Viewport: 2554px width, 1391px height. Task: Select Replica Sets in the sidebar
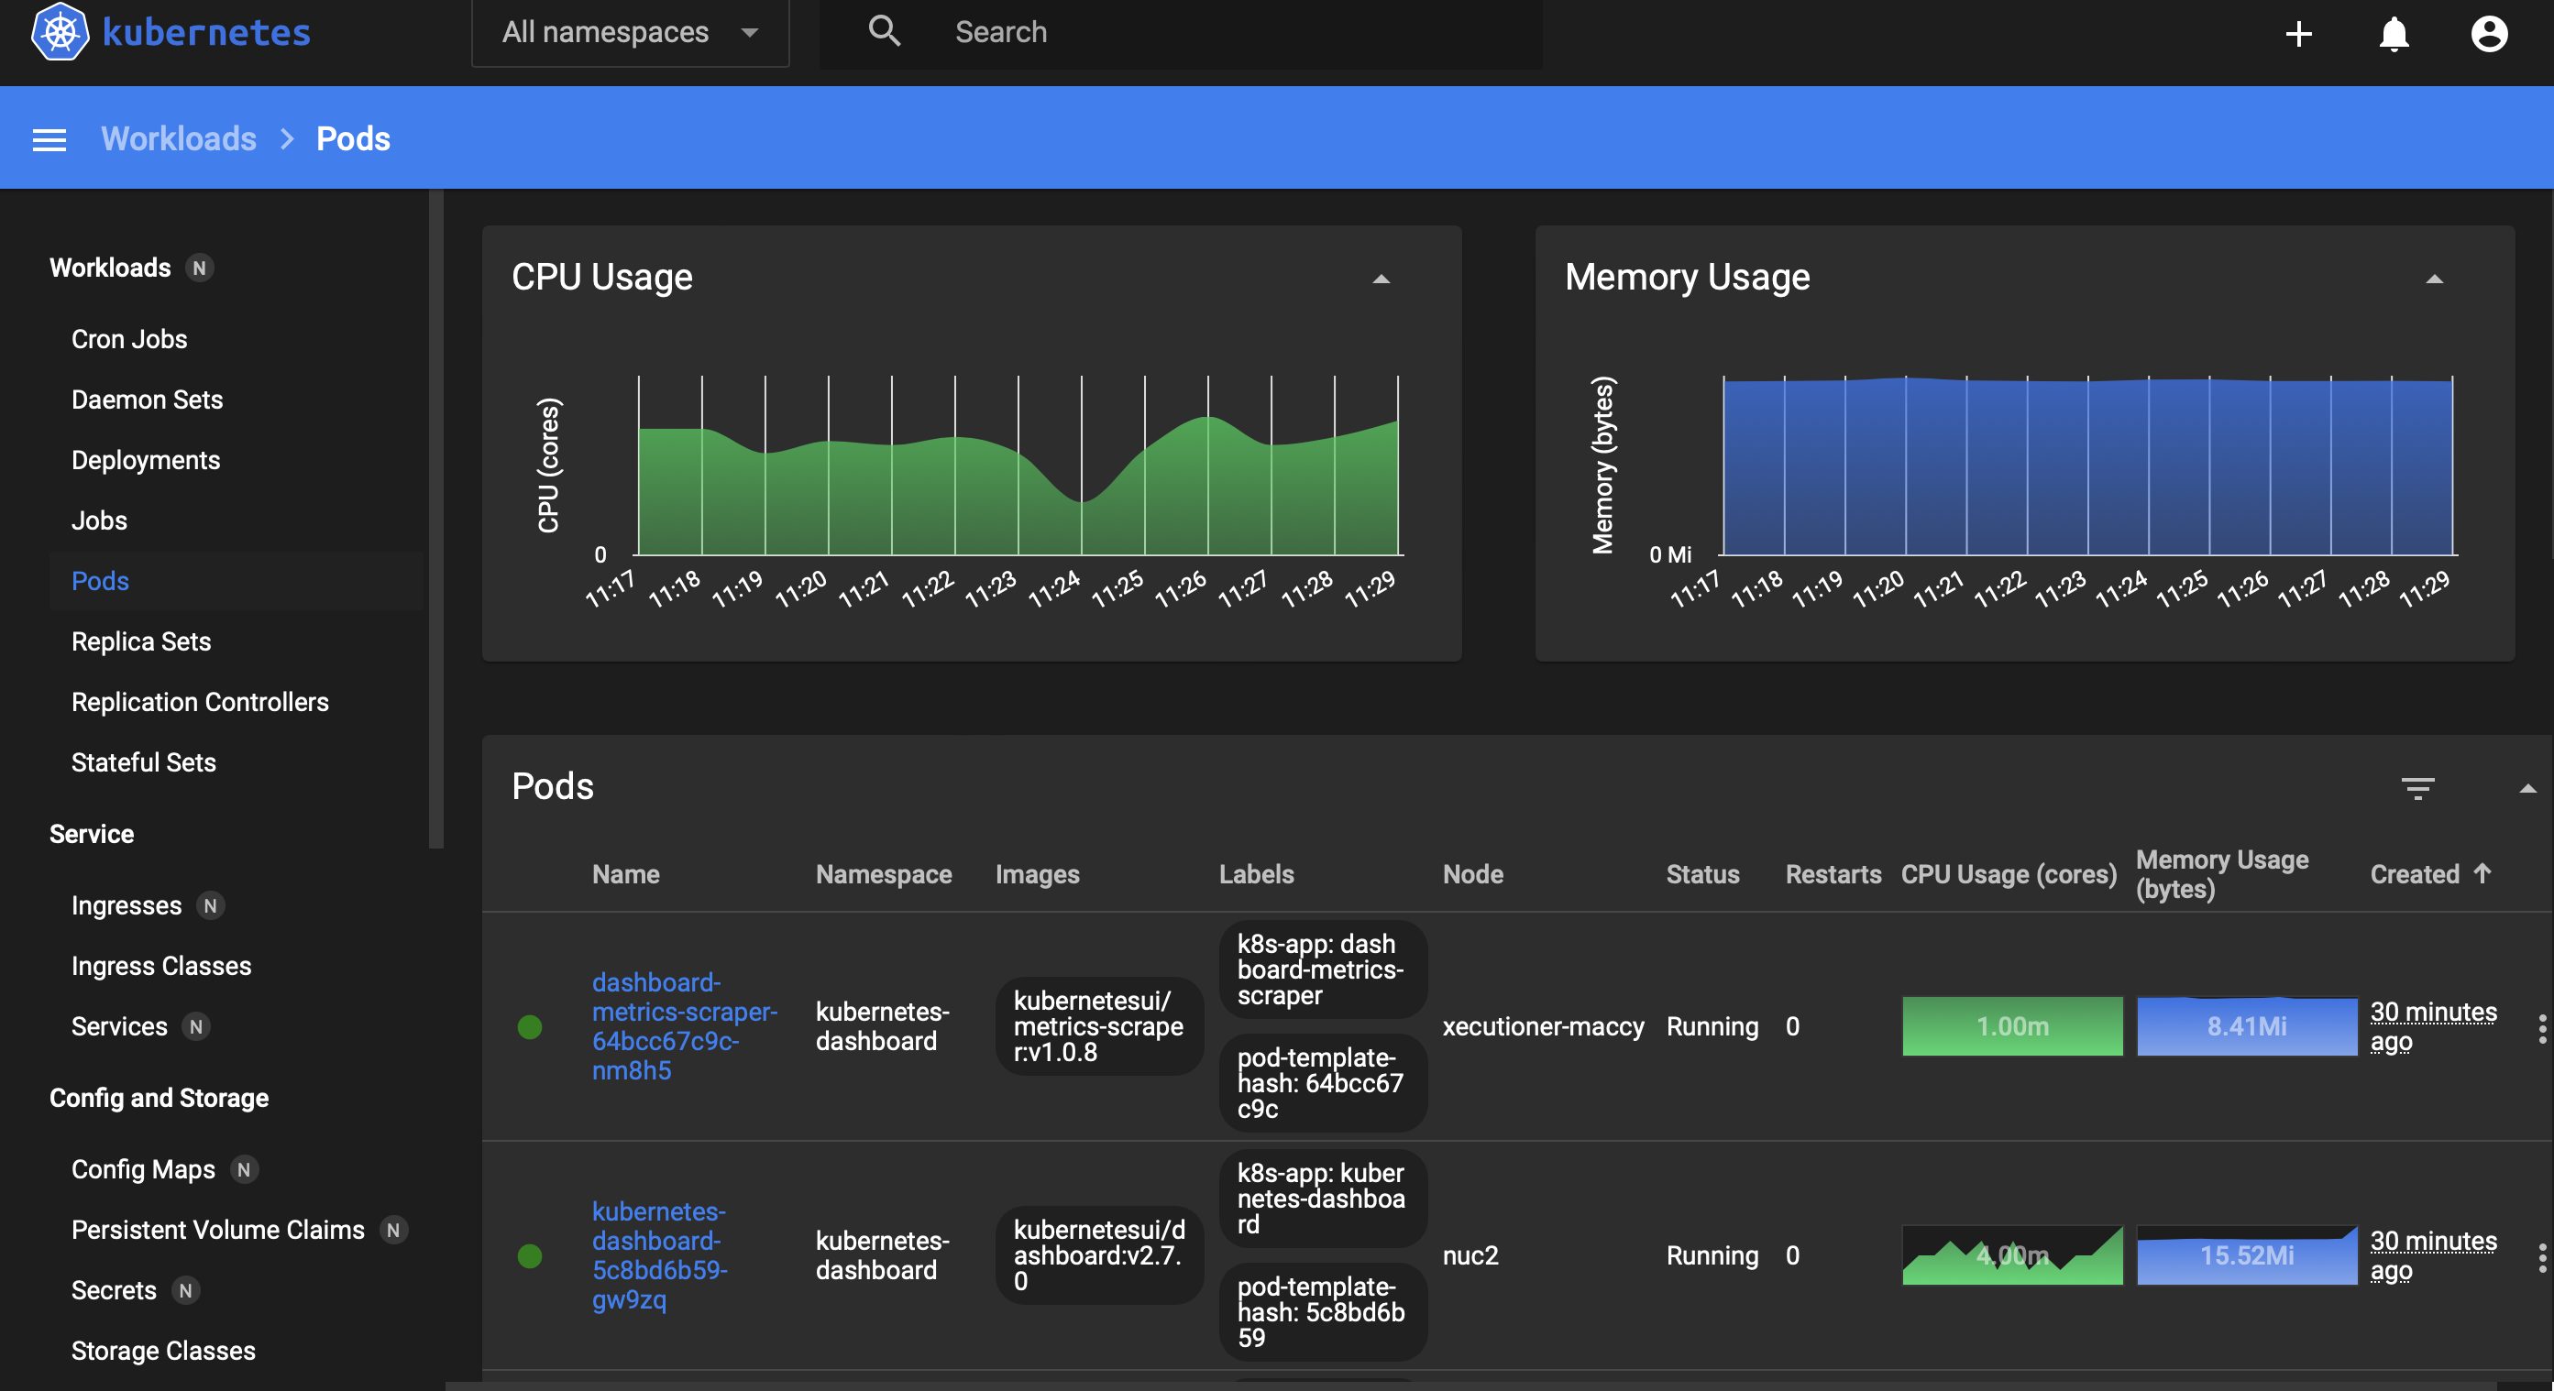click(141, 641)
